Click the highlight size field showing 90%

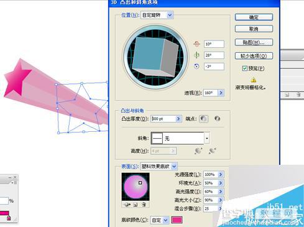[x=211, y=200]
